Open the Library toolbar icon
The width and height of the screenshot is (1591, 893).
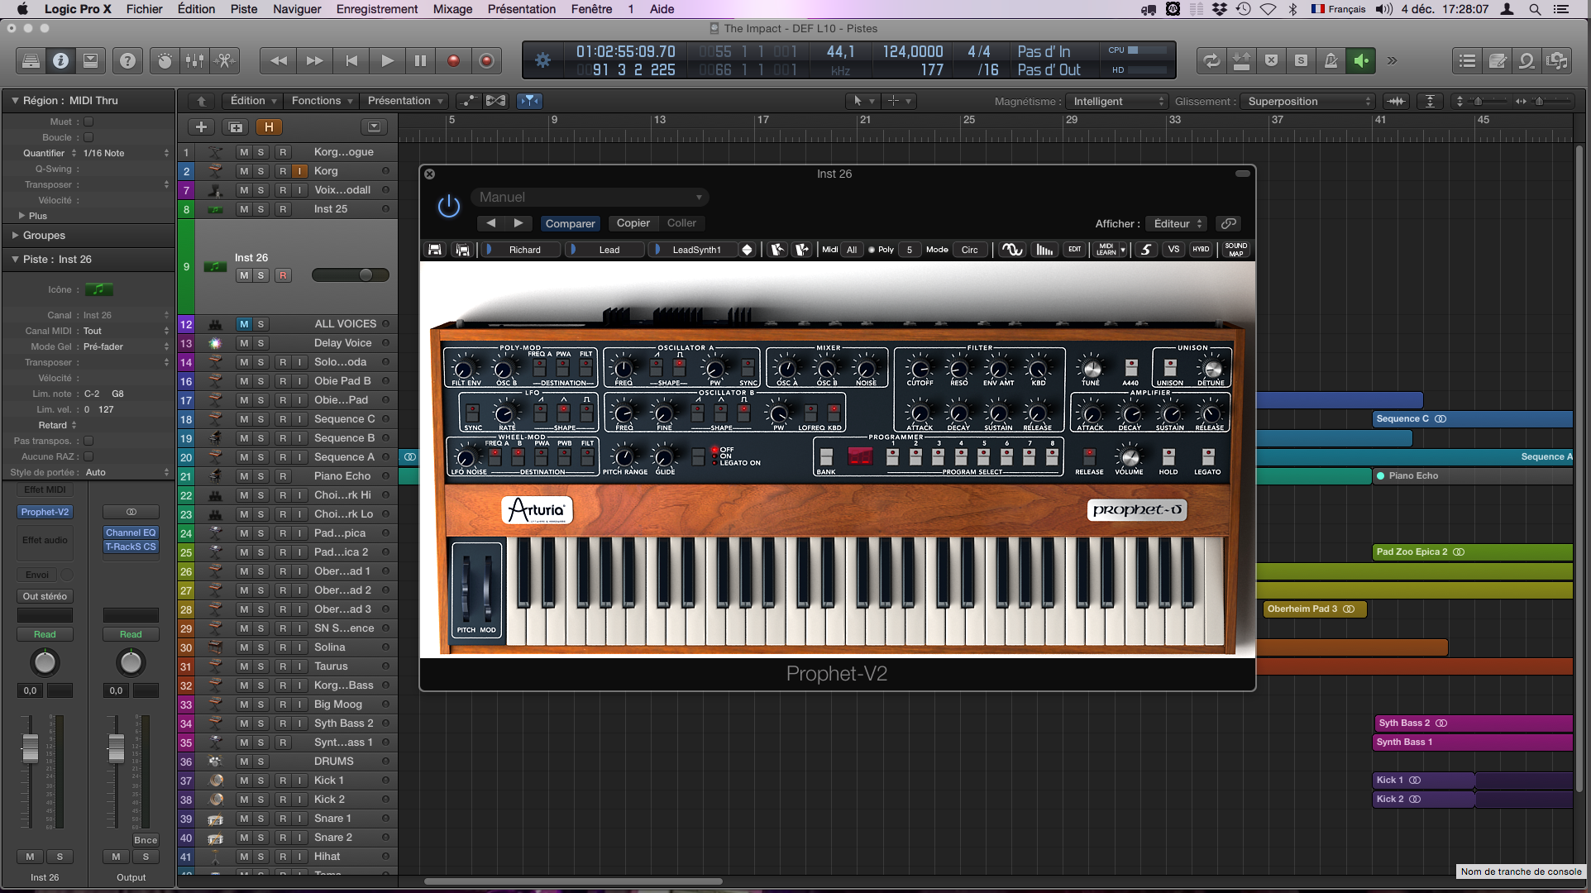pos(31,60)
